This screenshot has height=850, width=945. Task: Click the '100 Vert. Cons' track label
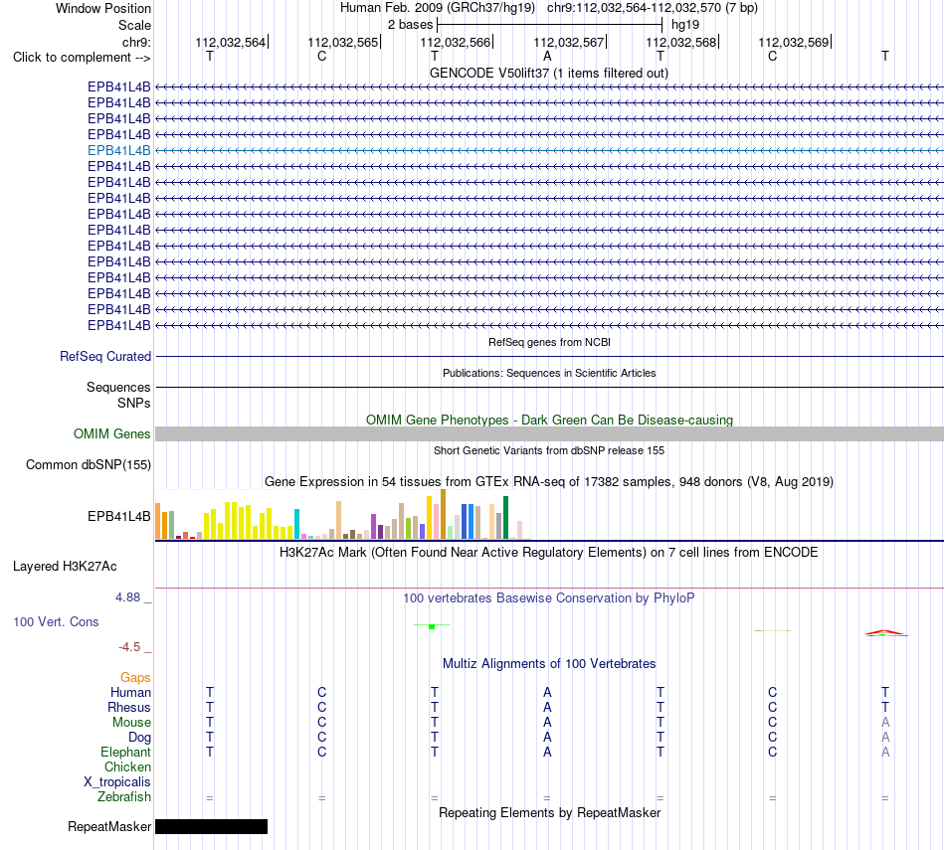[56, 621]
